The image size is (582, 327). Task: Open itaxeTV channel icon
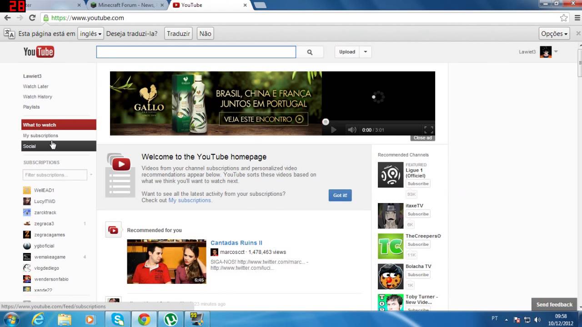(391, 216)
